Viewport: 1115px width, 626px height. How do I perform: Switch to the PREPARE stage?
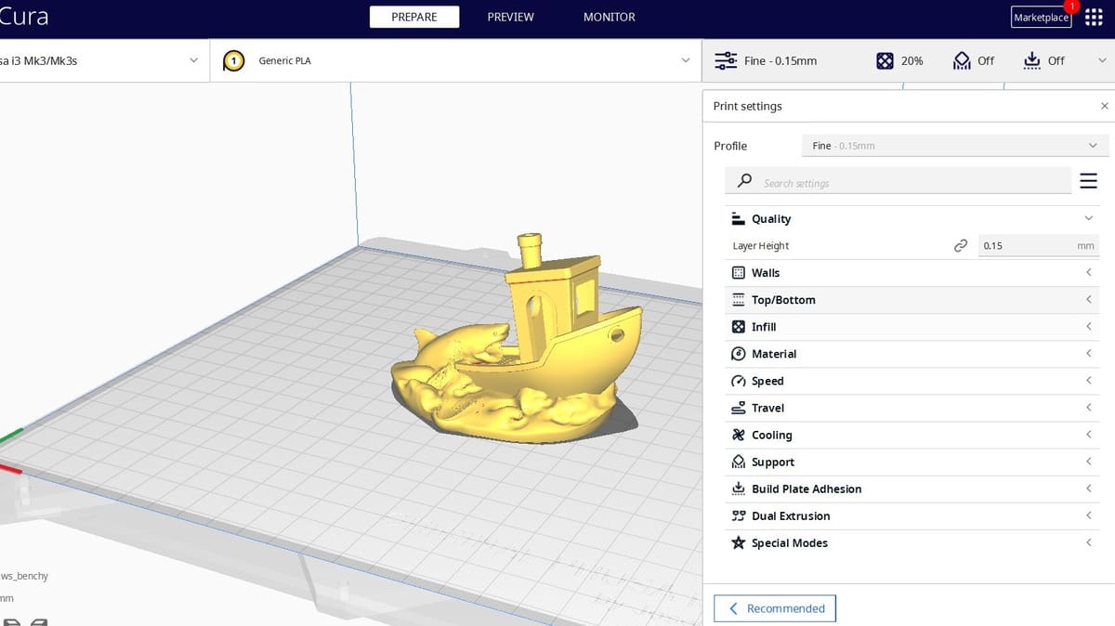coord(414,17)
